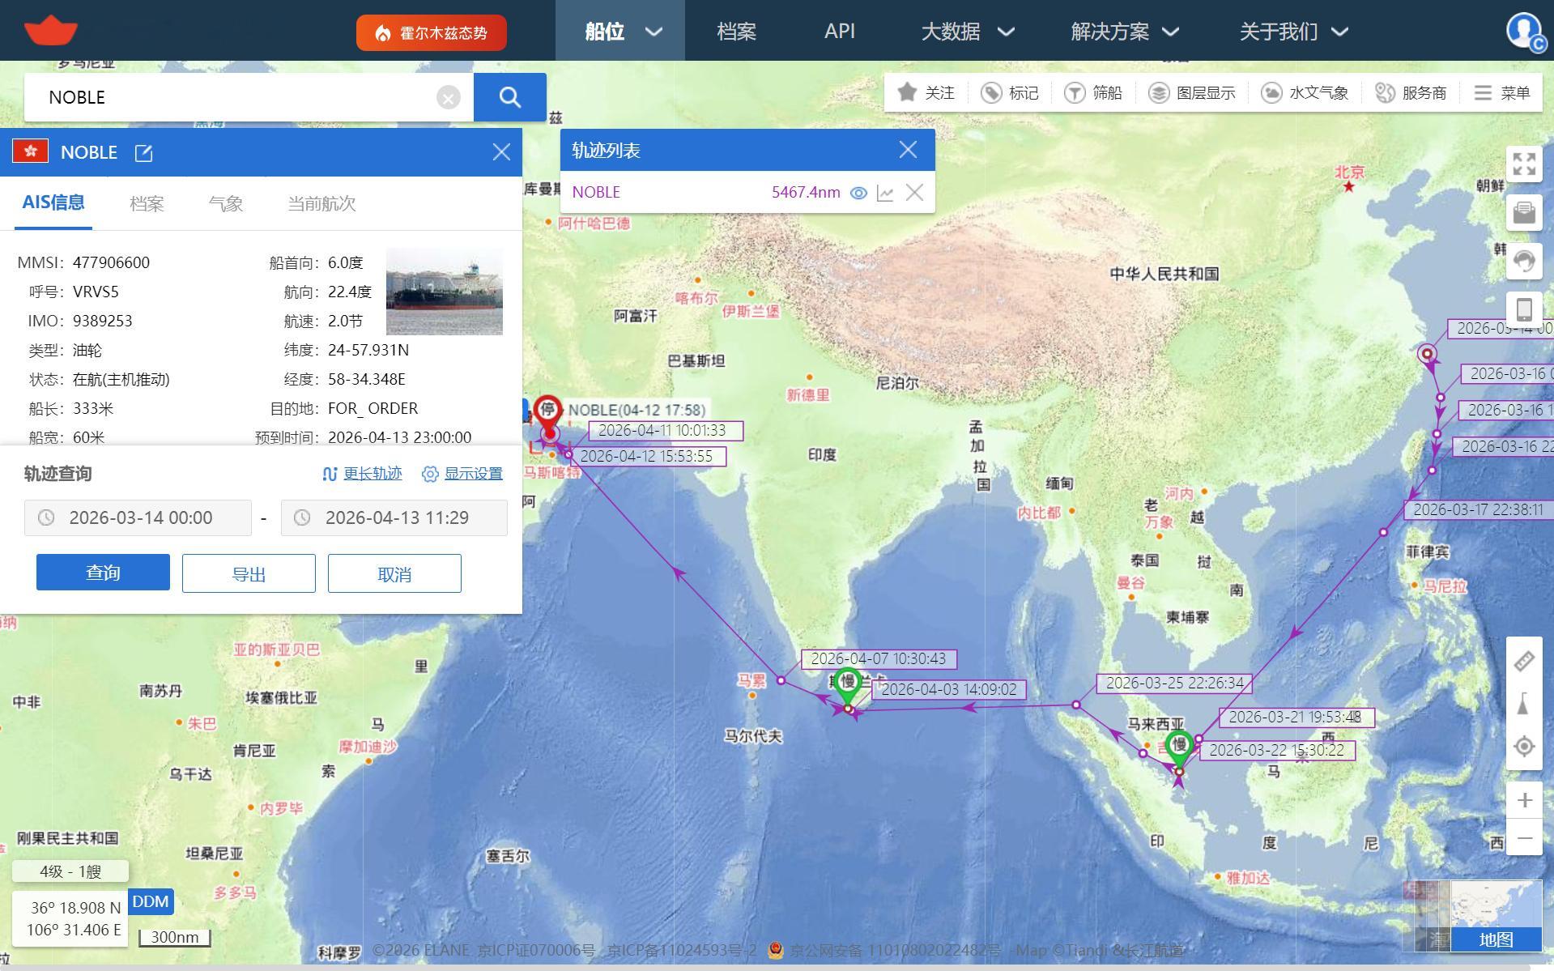Switch to the 当前航次 tab

click(322, 204)
